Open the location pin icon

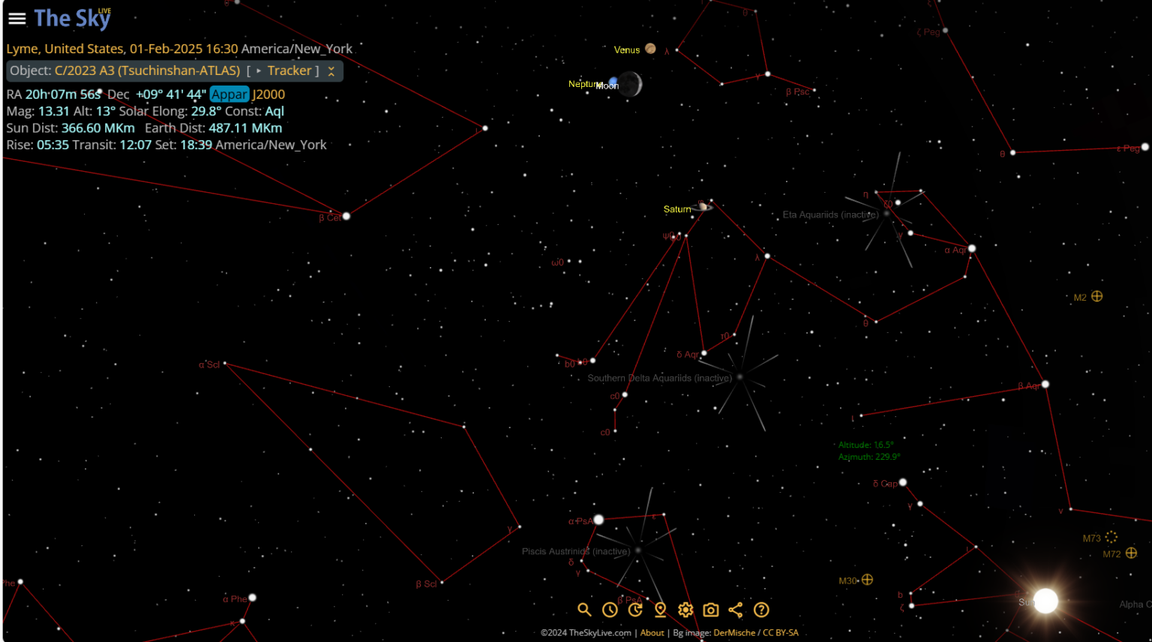660,610
